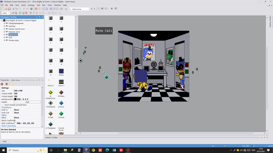Toggle Underline text formatting
This screenshot has height=153, width=273.
(37, 13)
